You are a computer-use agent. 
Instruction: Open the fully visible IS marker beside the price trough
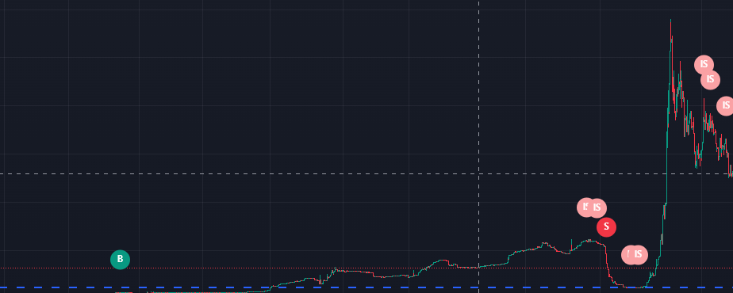point(638,255)
